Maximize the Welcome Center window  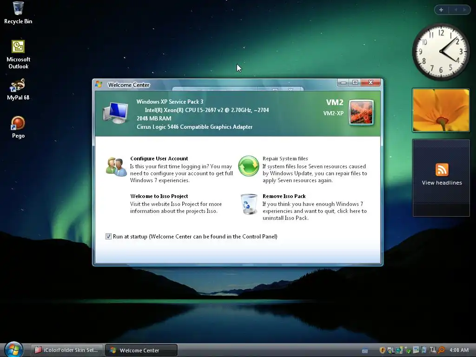coord(355,83)
